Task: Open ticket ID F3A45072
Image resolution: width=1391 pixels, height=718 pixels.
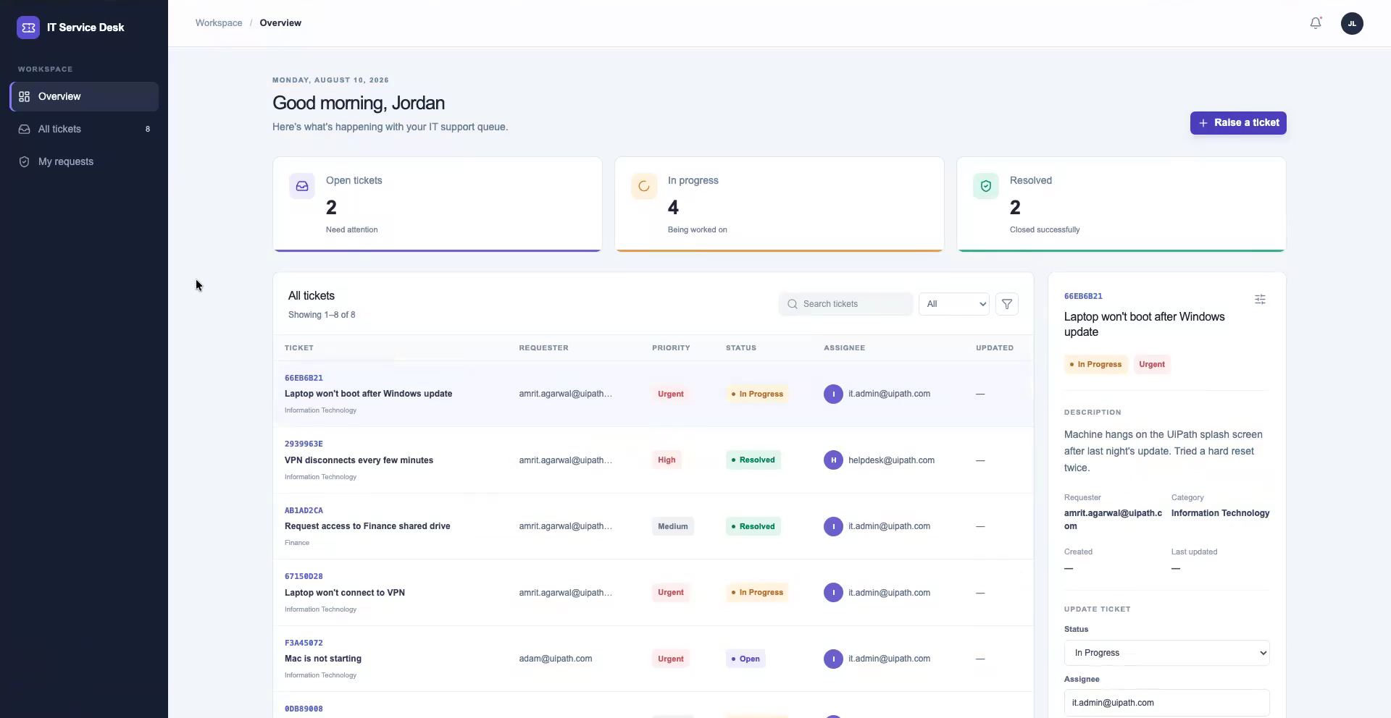Action: 304,643
